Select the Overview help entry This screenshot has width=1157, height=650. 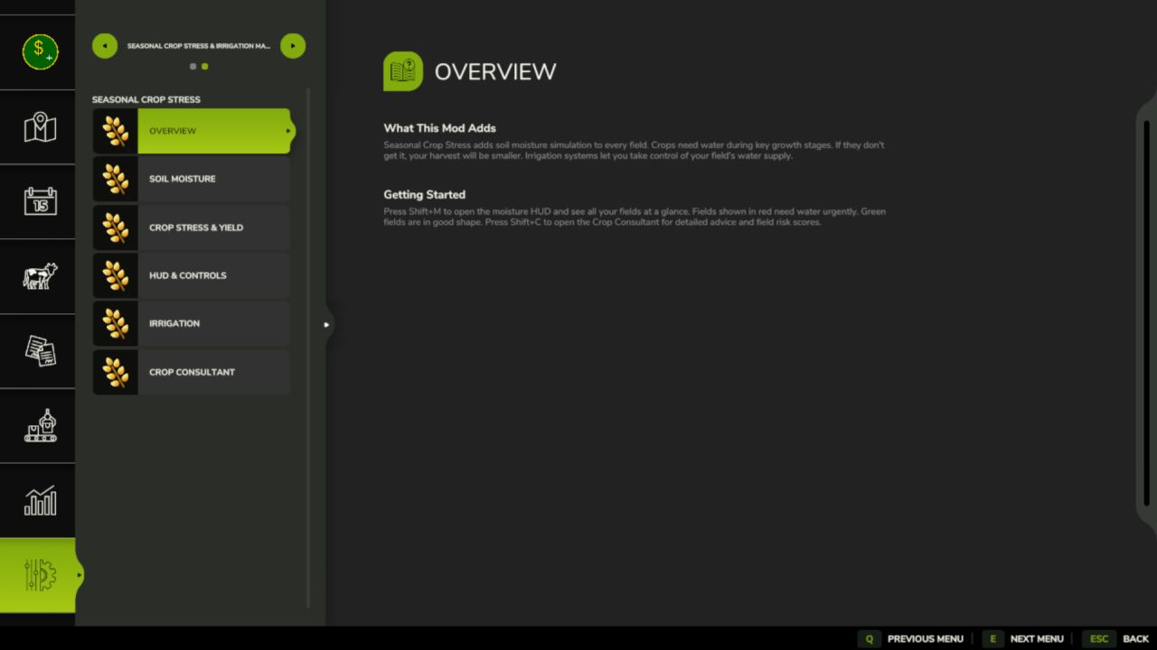pos(192,131)
